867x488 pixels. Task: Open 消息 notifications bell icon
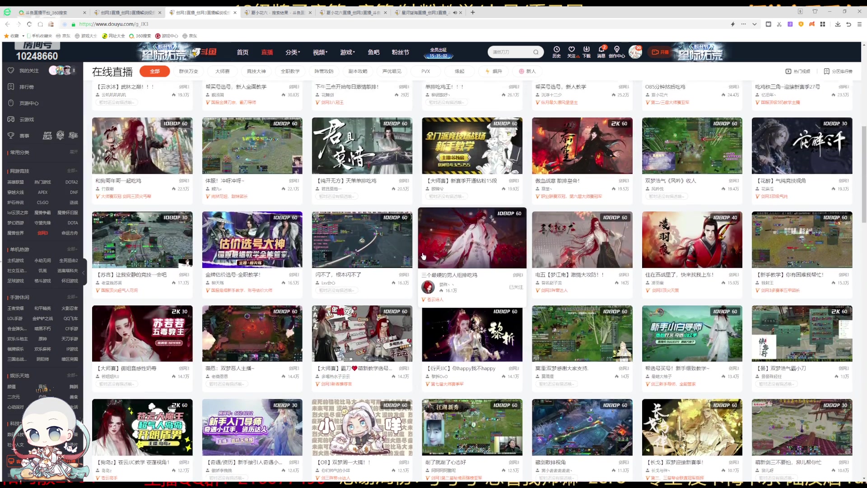(x=601, y=49)
